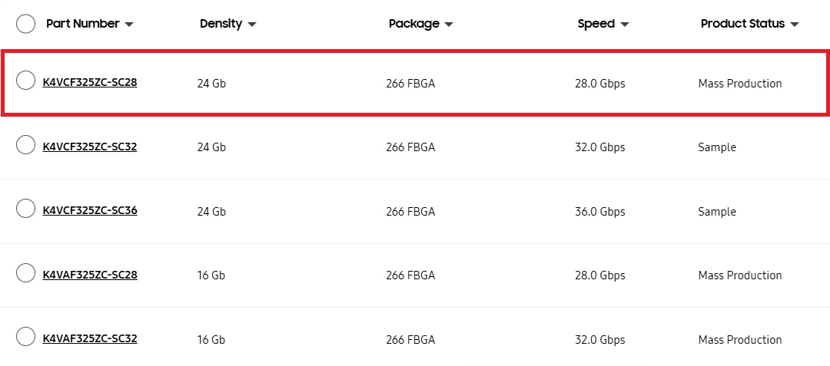Open the Part Number column sort dropdown

pyautogui.click(x=129, y=25)
